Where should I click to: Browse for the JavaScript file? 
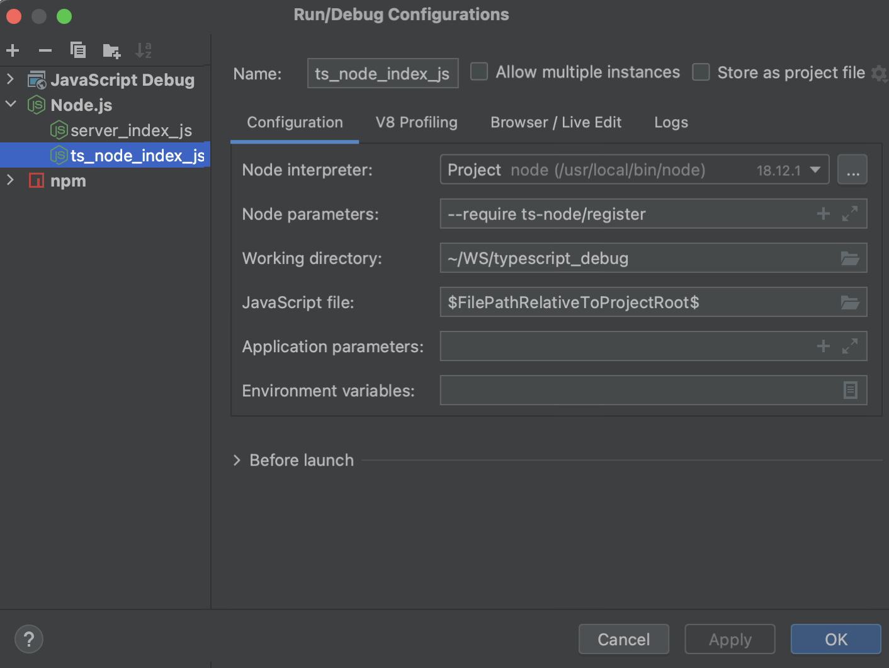tap(850, 302)
